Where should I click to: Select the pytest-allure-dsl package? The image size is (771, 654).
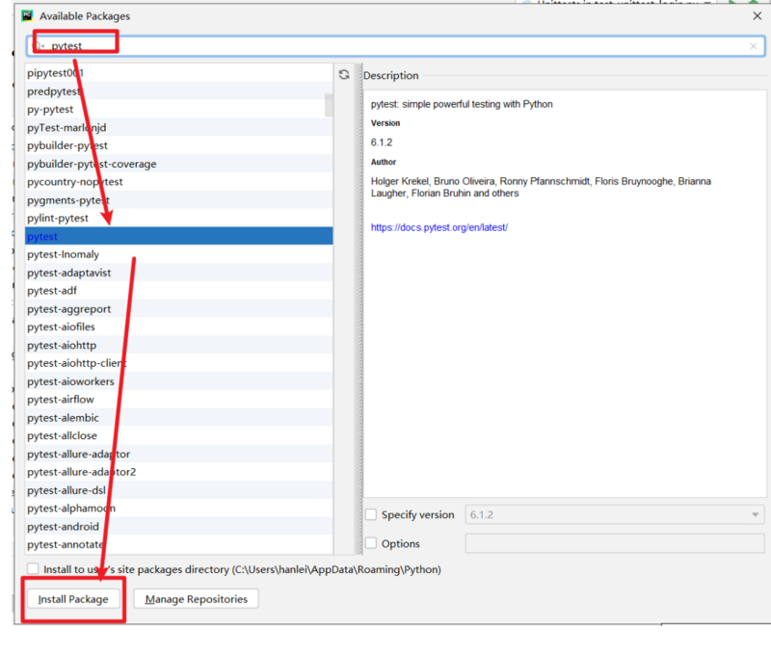click(179, 490)
